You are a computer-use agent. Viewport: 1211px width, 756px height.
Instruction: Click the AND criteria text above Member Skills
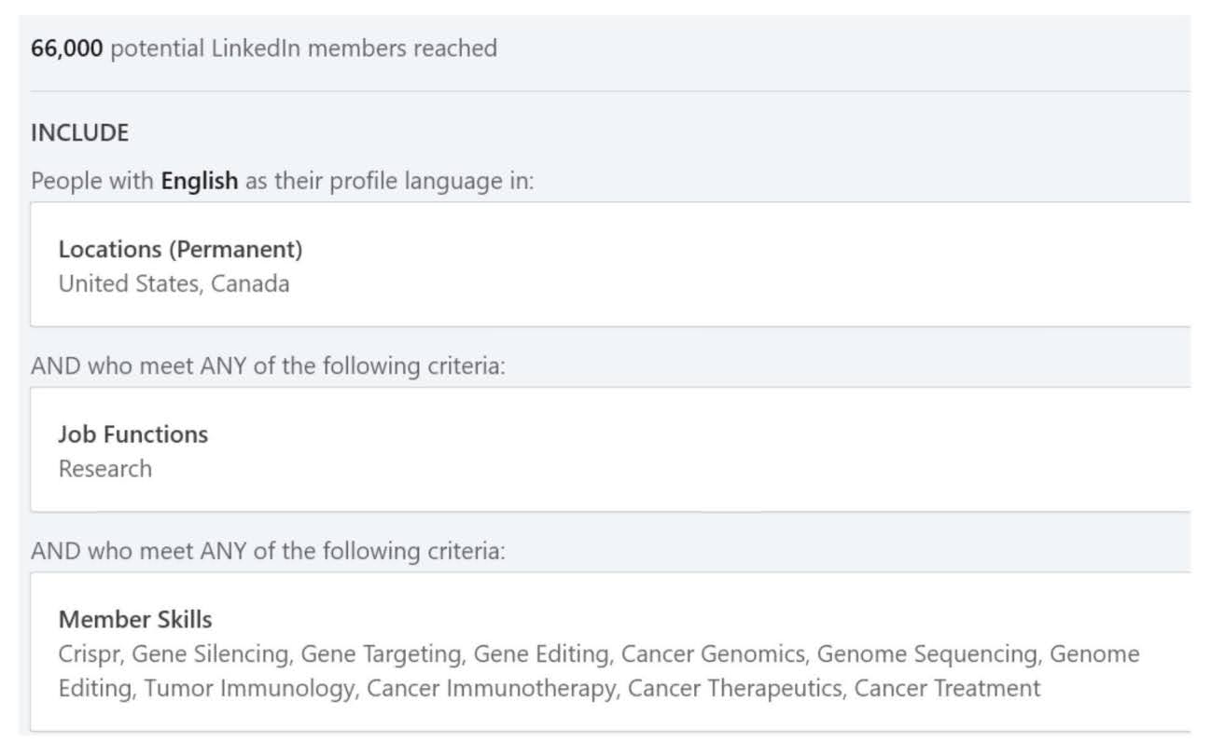point(267,552)
